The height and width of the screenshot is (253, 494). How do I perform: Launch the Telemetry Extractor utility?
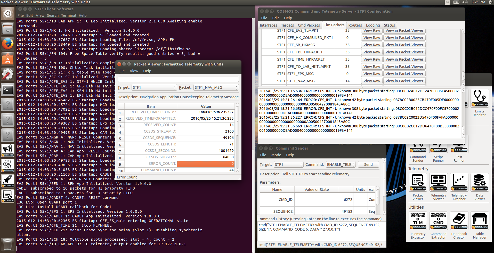click(x=418, y=221)
